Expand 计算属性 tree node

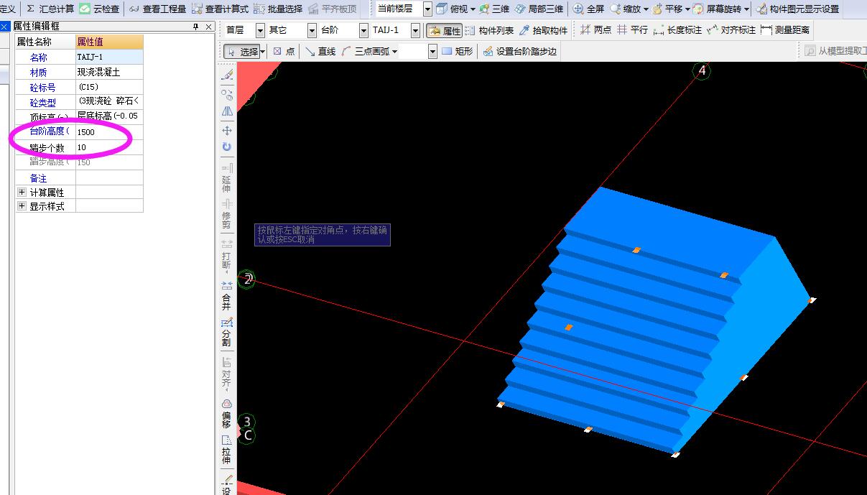22,192
